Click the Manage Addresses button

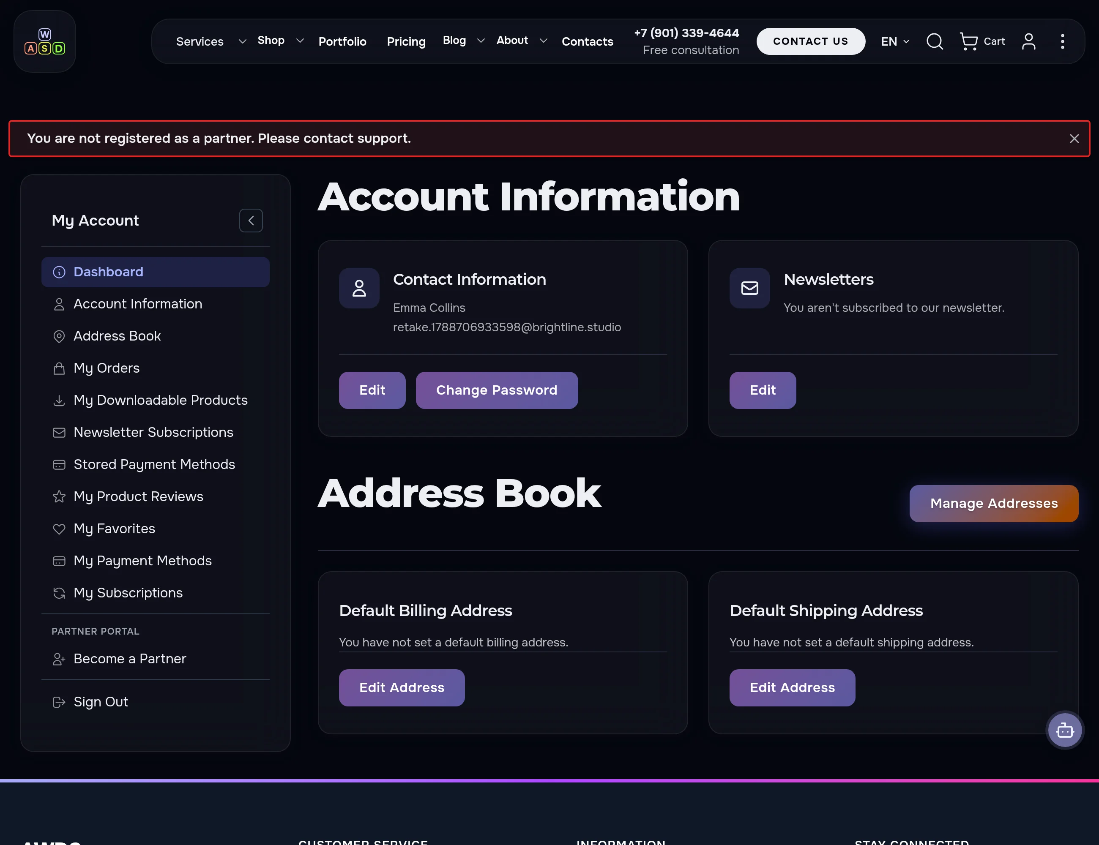(x=993, y=504)
